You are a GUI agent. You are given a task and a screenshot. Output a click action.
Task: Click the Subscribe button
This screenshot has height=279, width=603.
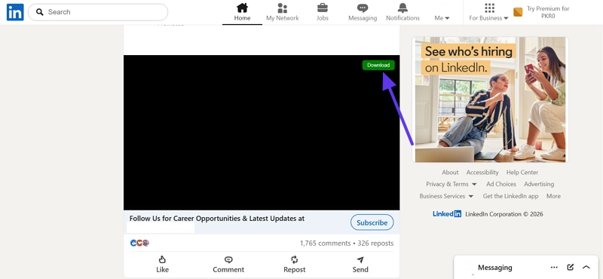(372, 222)
